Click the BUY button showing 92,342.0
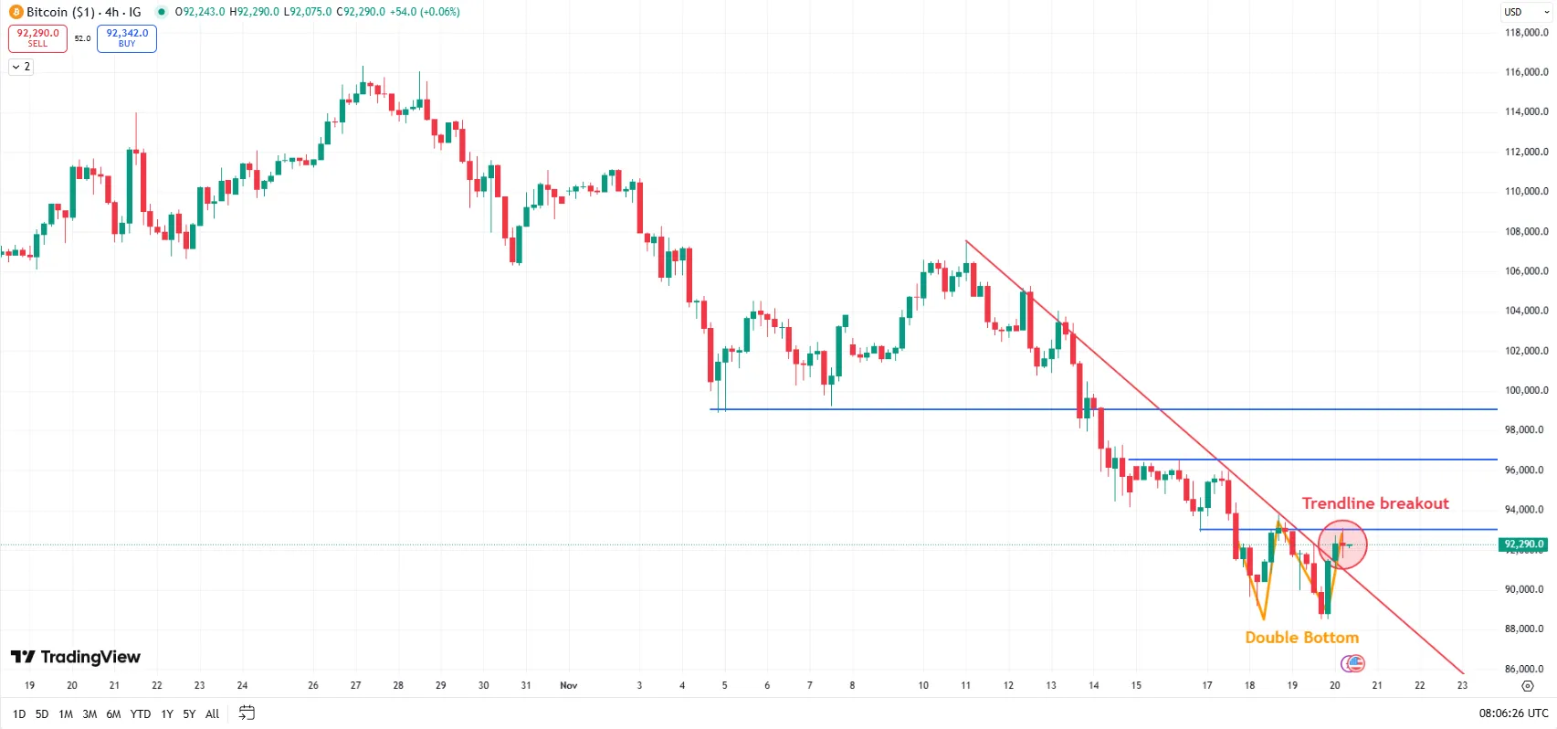1557x729 pixels. click(x=126, y=38)
